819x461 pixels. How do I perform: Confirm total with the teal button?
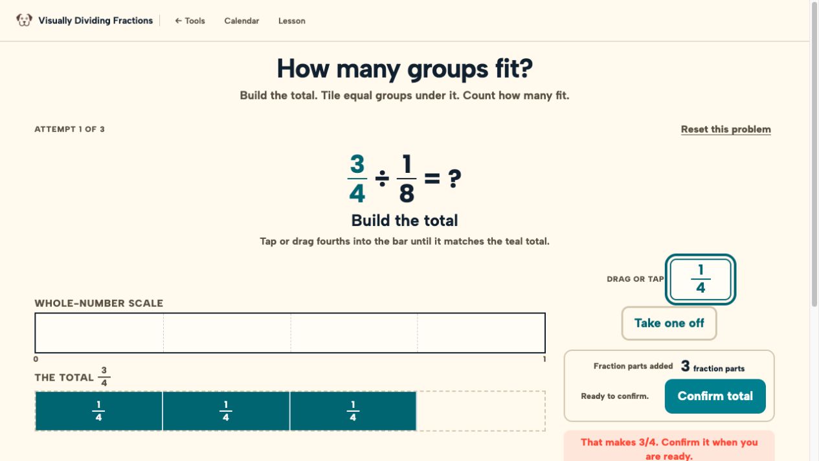(x=715, y=396)
